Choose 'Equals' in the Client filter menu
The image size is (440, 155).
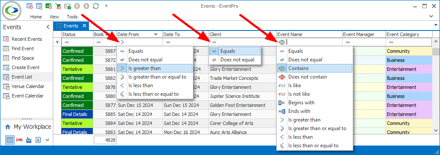(x=235, y=51)
